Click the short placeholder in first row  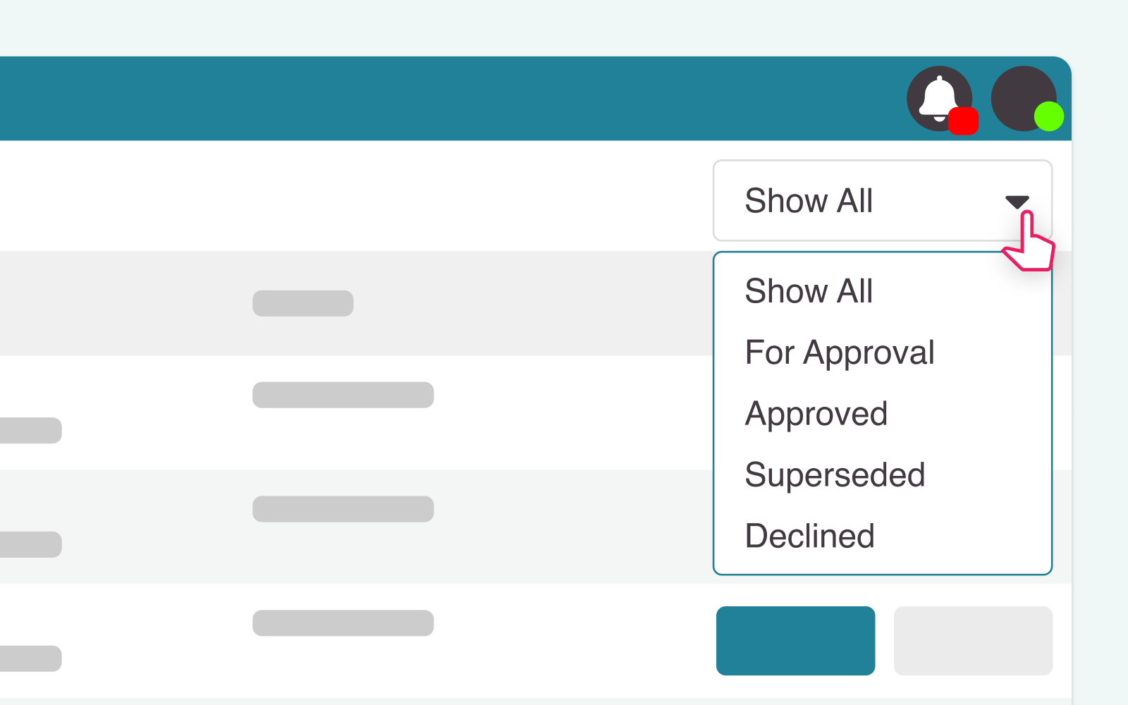click(x=303, y=303)
